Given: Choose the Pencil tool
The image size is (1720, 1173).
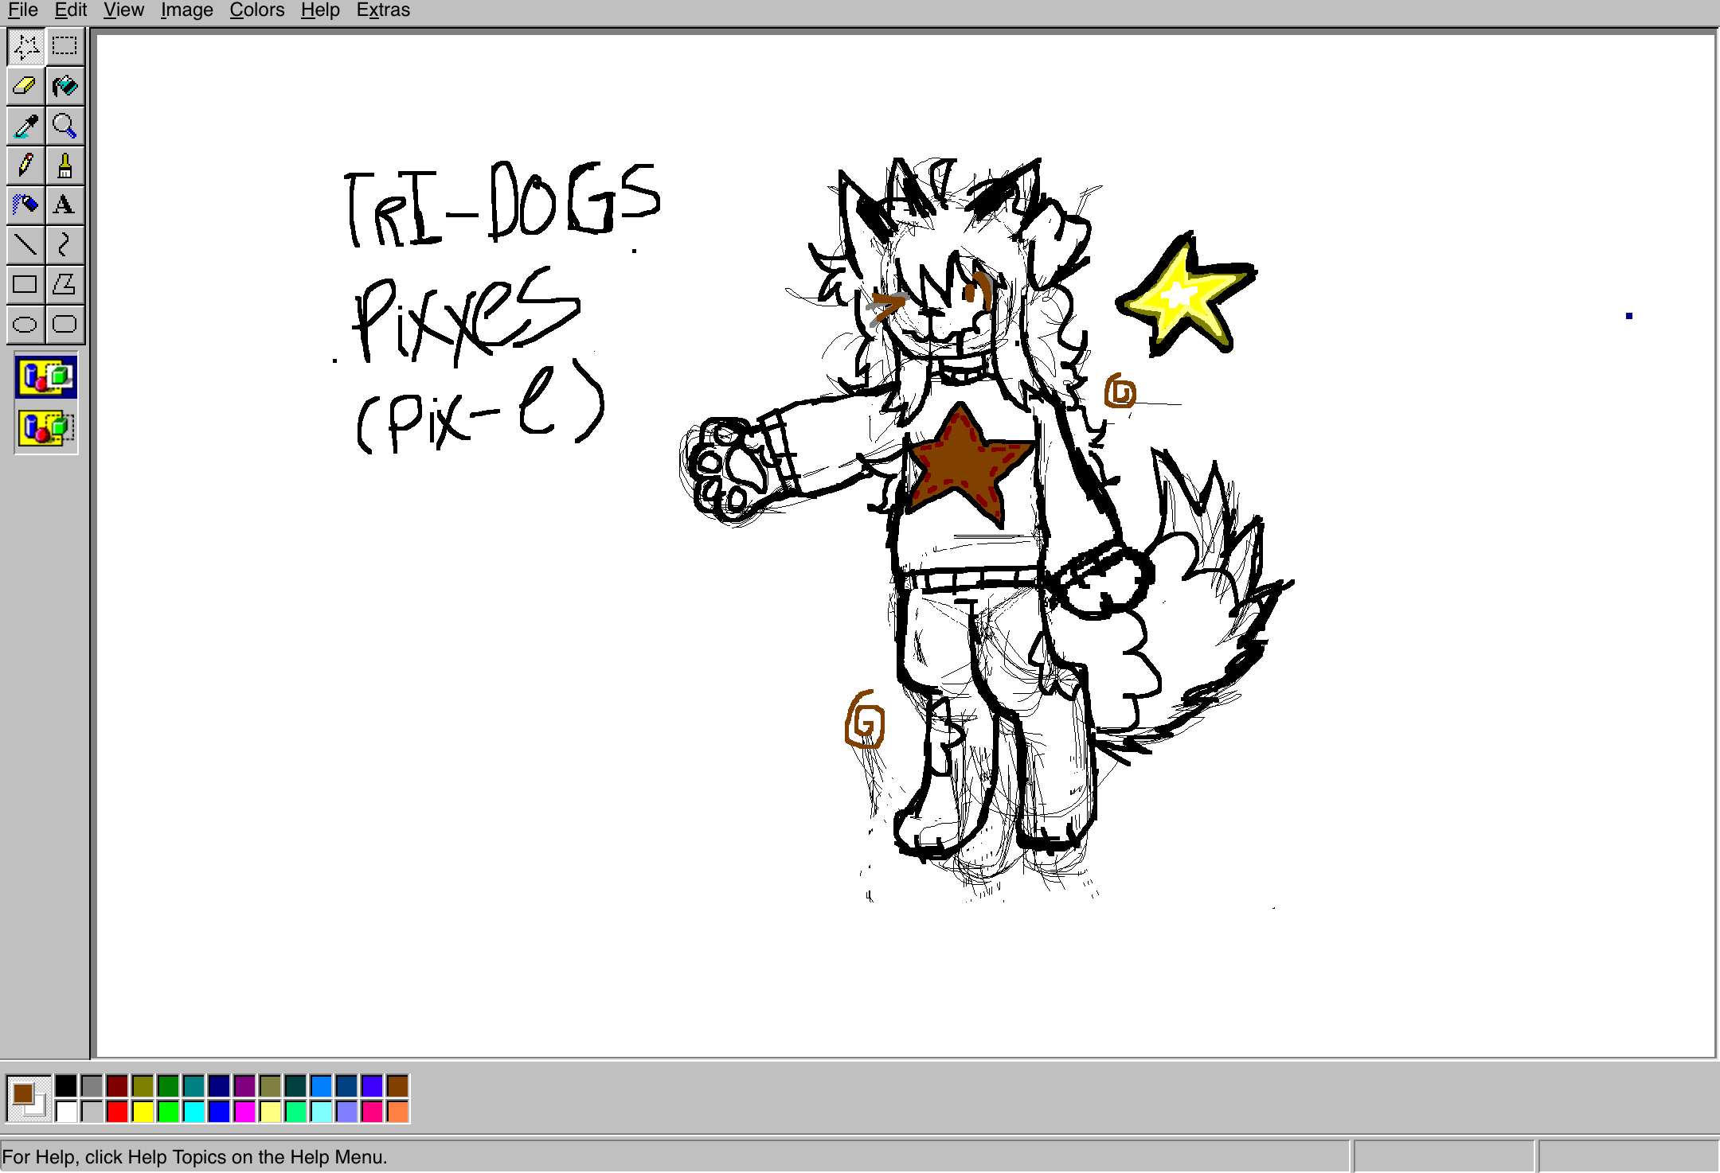Looking at the screenshot, I should [25, 166].
